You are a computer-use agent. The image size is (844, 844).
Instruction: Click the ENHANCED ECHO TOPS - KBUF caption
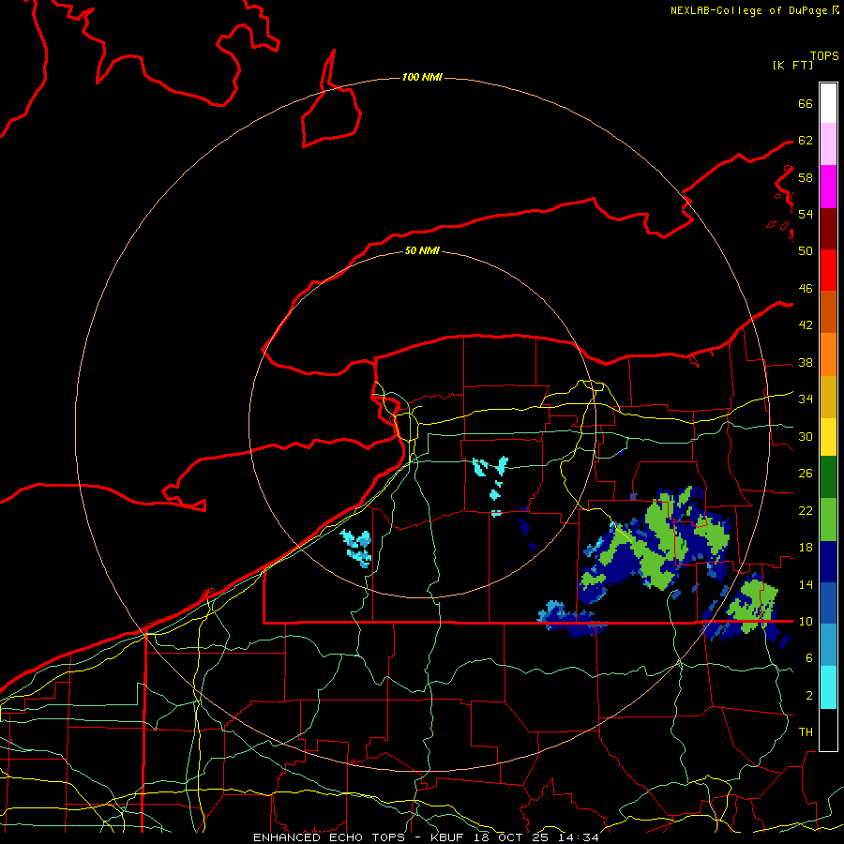(x=361, y=837)
